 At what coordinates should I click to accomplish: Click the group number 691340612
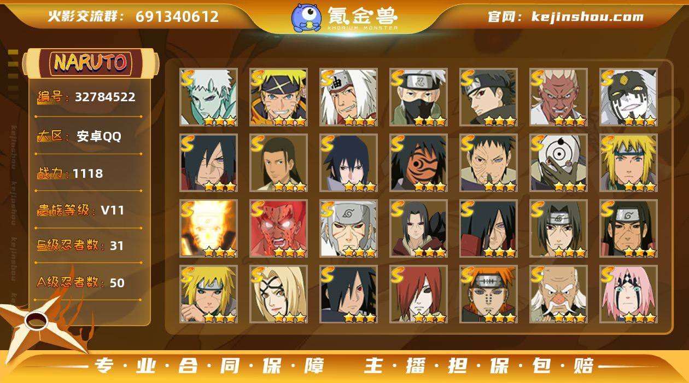pyautogui.click(x=177, y=16)
